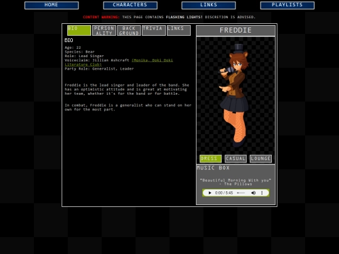This screenshot has height=254, width=339.
Task: Click the "Species: Bear" line
Action: pos(80,51)
